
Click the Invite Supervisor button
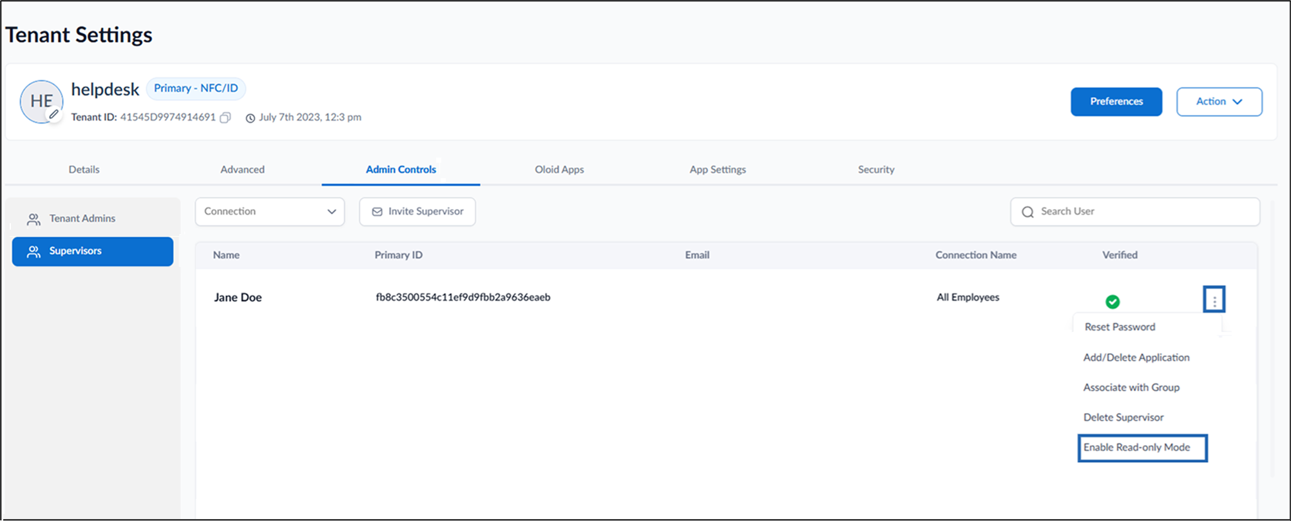click(x=417, y=212)
